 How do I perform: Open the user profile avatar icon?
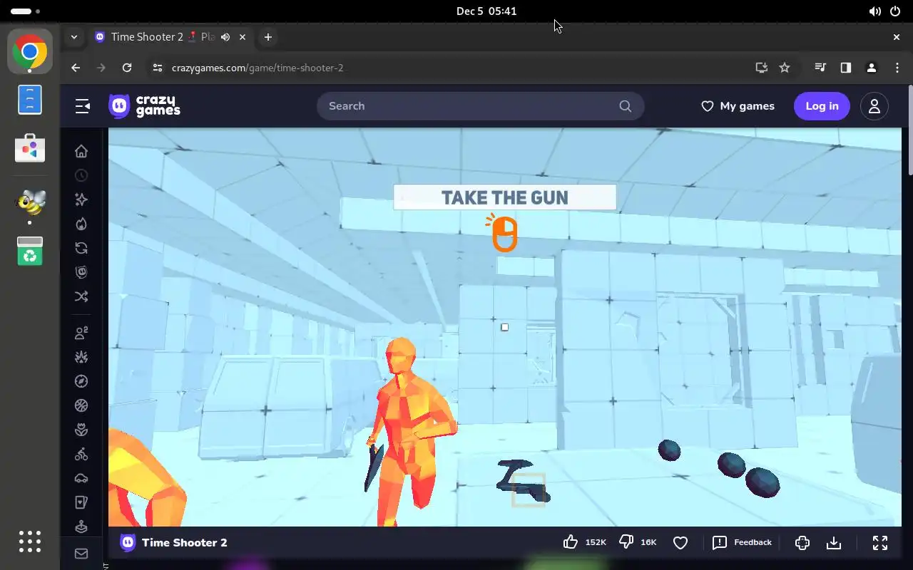click(x=874, y=106)
